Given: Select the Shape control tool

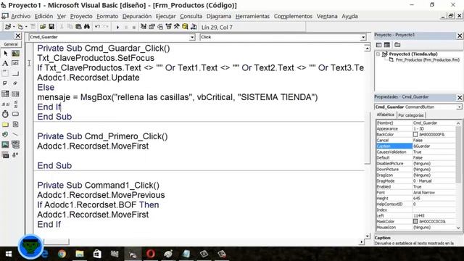Looking at the screenshot, I should click(x=5, y=134).
